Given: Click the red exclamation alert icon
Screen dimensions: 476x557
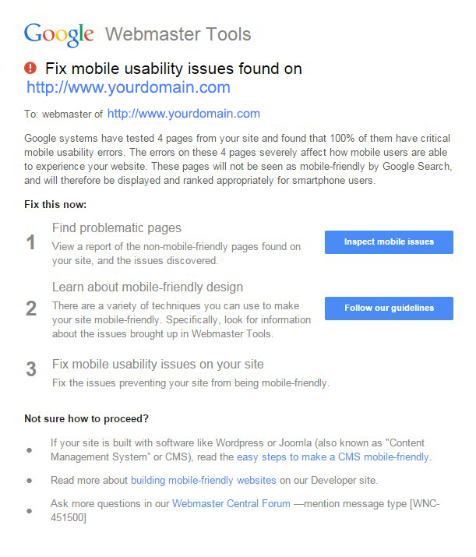Looking at the screenshot, I should [30, 68].
